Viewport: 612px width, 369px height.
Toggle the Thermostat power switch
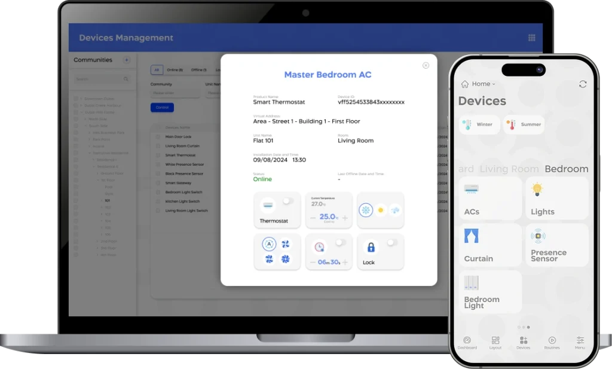click(x=288, y=202)
